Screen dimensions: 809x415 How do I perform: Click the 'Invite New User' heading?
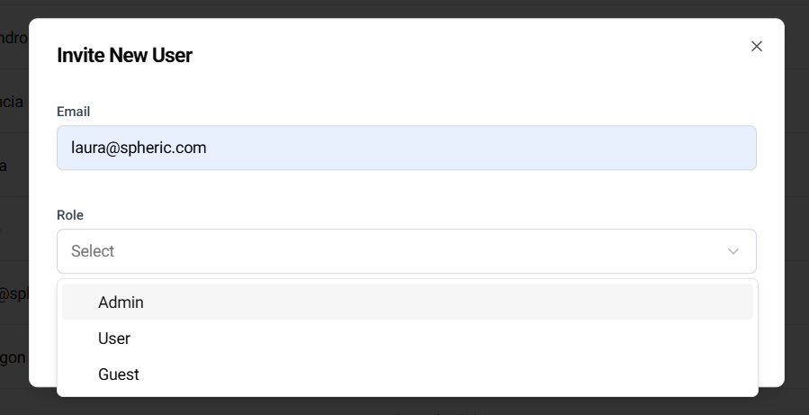pyautogui.click(x=124, y=55)
